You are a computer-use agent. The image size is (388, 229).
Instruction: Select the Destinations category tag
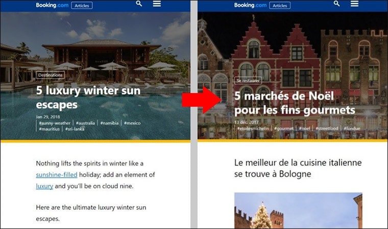click(x=51, y=75)
